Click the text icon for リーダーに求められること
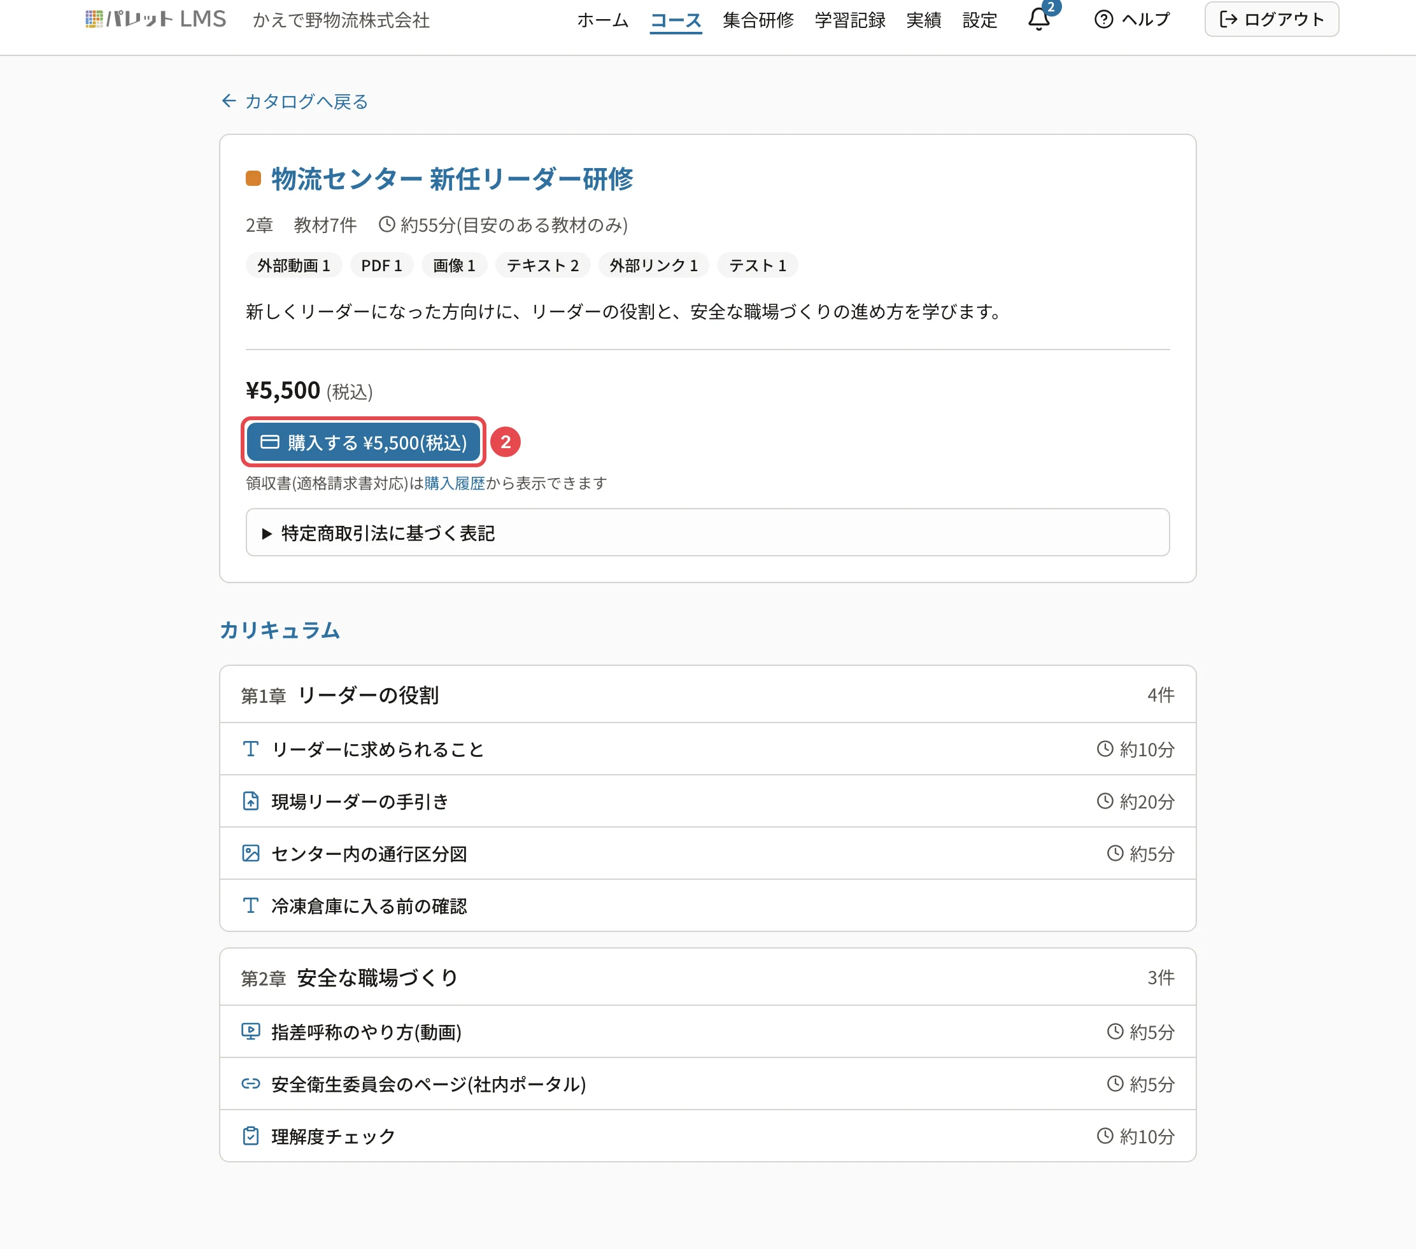Image resolution: width=1416 pixels, height=1249 pixels. [x=251, y=749]
